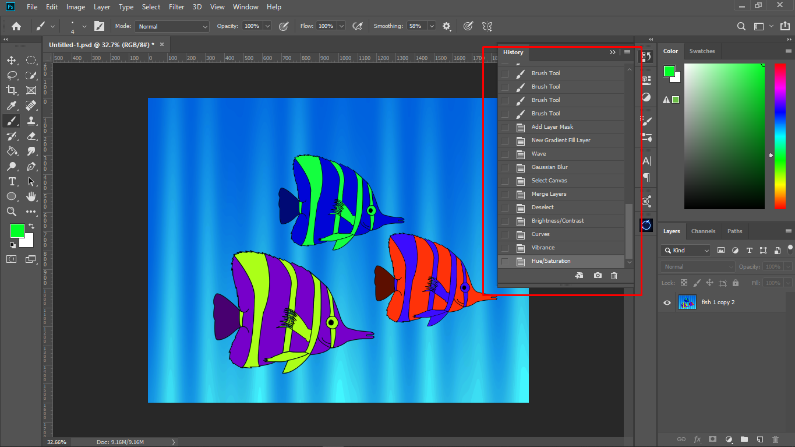Pick the Hand tool
This screenshot has height=447, width=795.
(31, 196)
